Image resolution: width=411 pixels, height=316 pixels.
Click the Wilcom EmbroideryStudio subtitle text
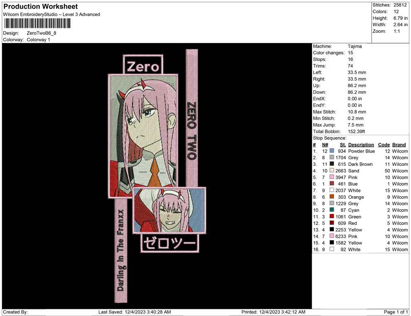point(51,15)
